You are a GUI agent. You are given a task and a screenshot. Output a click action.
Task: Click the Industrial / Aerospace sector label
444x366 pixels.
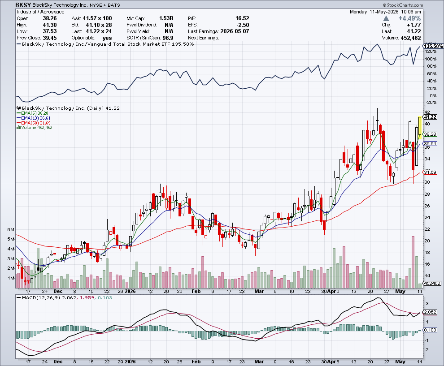(x=40, y=12)
